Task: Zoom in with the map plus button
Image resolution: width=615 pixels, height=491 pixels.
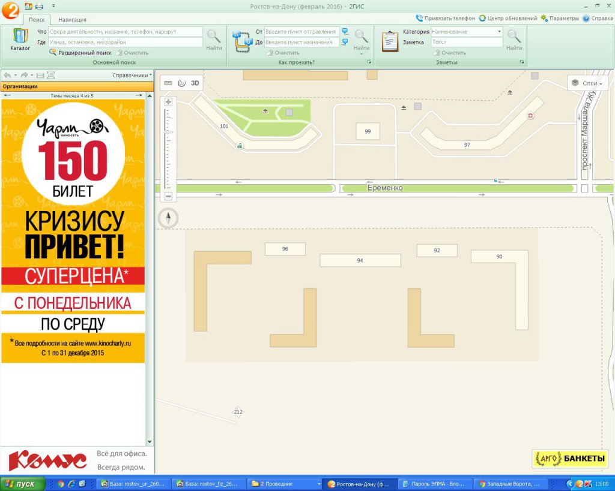Action: [x=168, y=102]
